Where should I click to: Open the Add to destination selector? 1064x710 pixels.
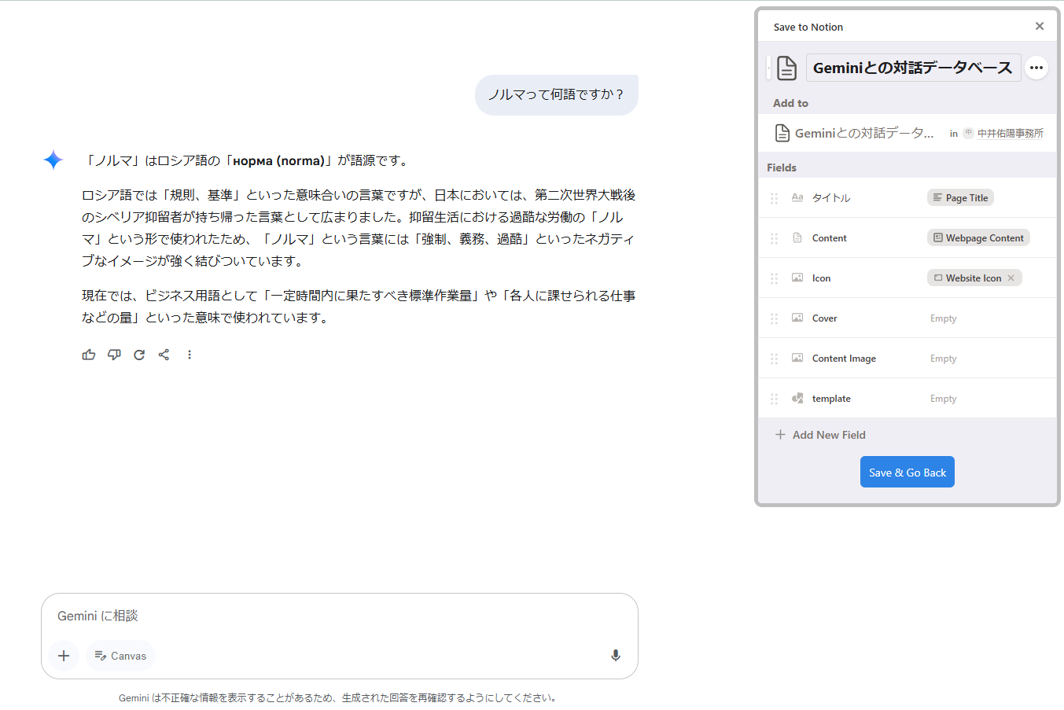pos(864,133)
